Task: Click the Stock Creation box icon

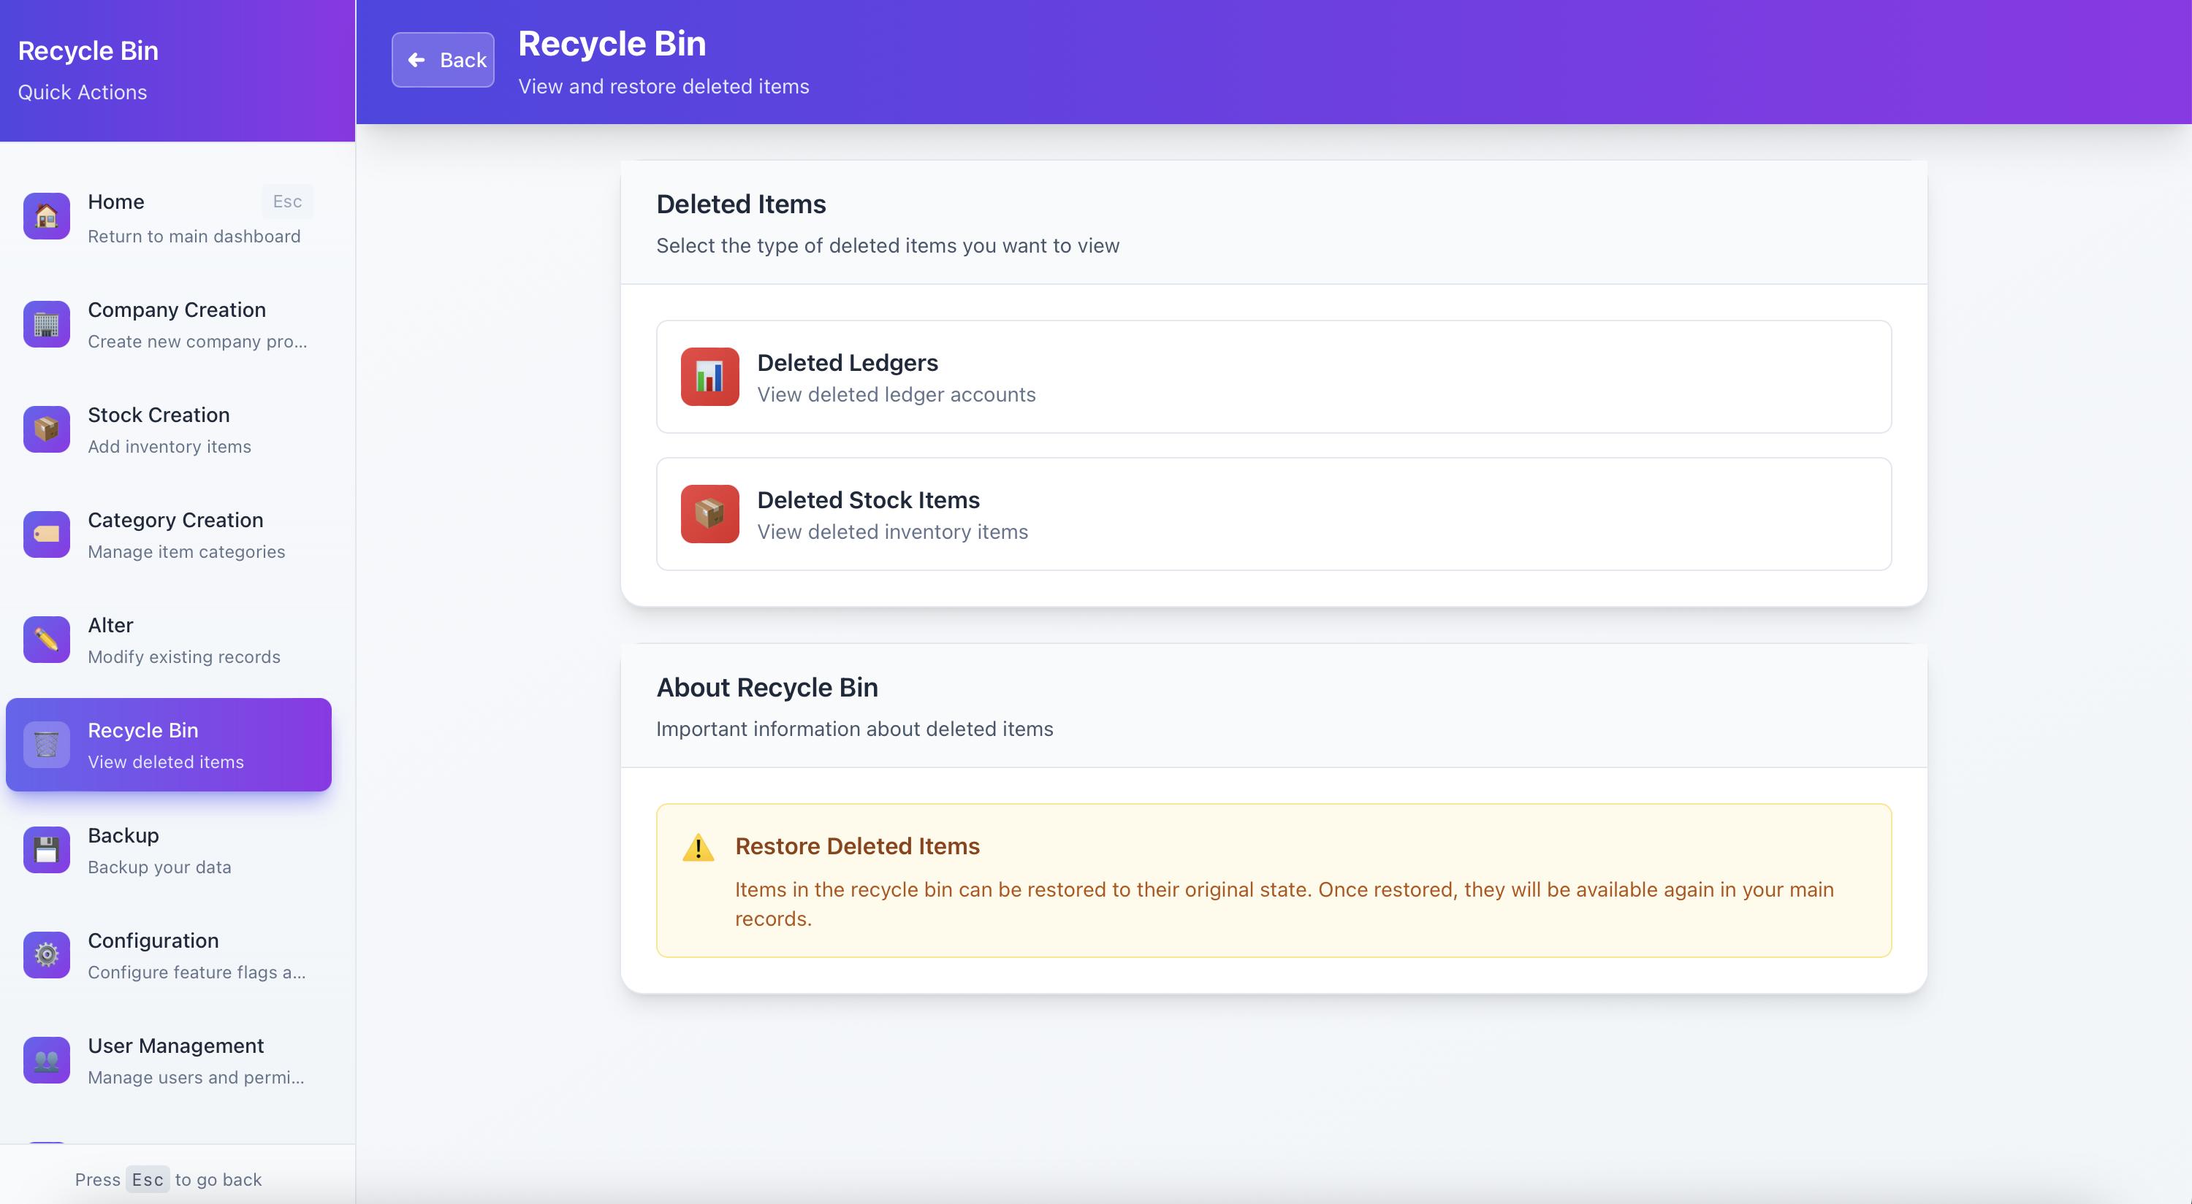Action: [x=46, y=429]
